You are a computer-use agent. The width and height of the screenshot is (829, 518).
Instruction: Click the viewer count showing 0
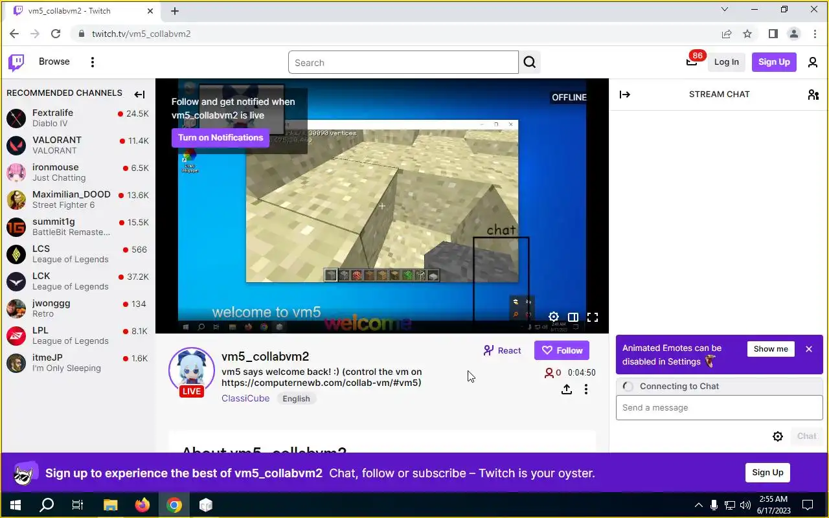[553, 373]
